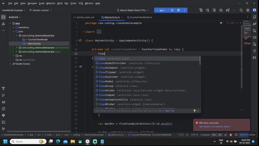Open search everywhere magnifier

tap(241, 10)
